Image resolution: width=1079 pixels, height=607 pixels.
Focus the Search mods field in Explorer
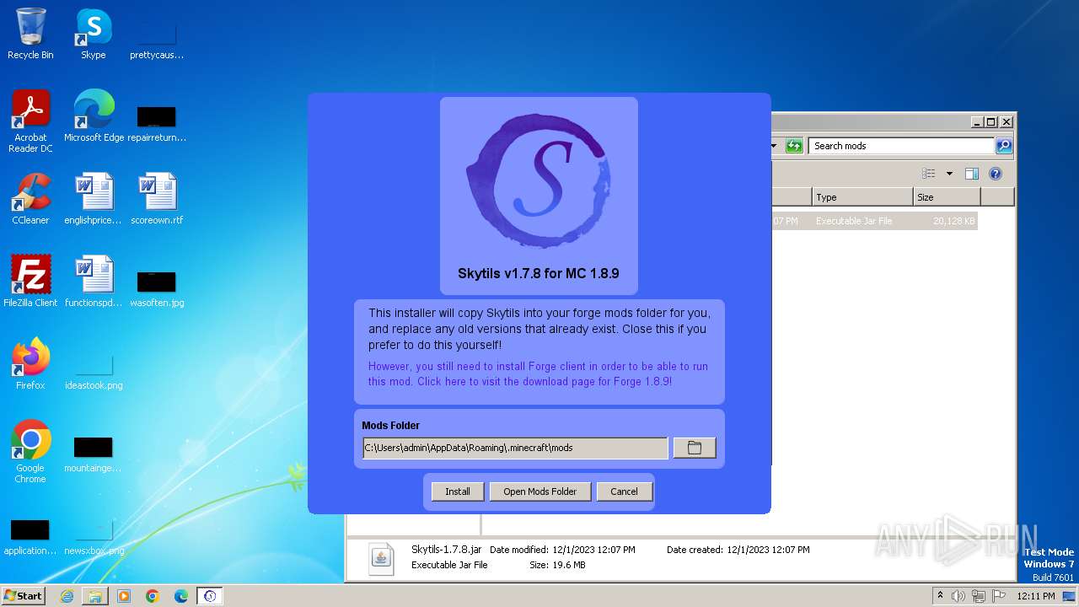[x=901, y=146]
